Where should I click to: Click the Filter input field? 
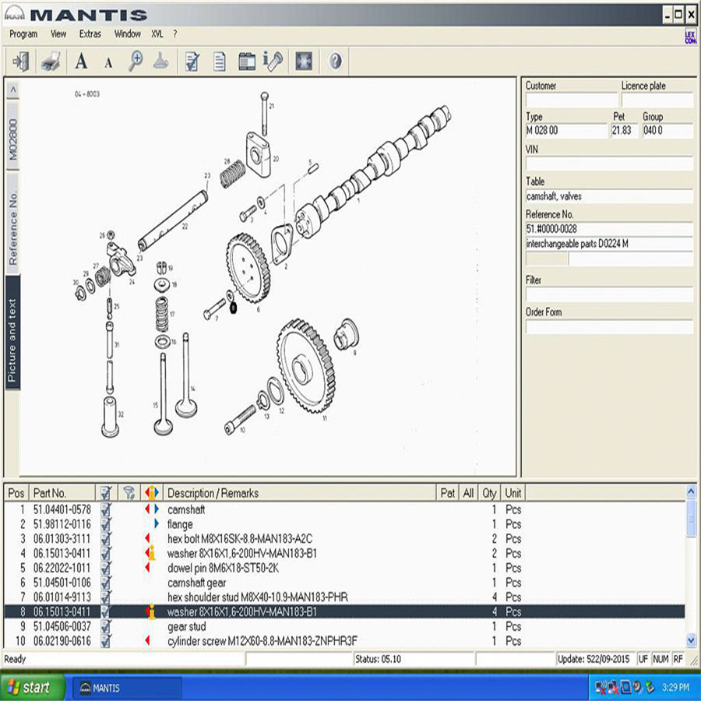609,294
